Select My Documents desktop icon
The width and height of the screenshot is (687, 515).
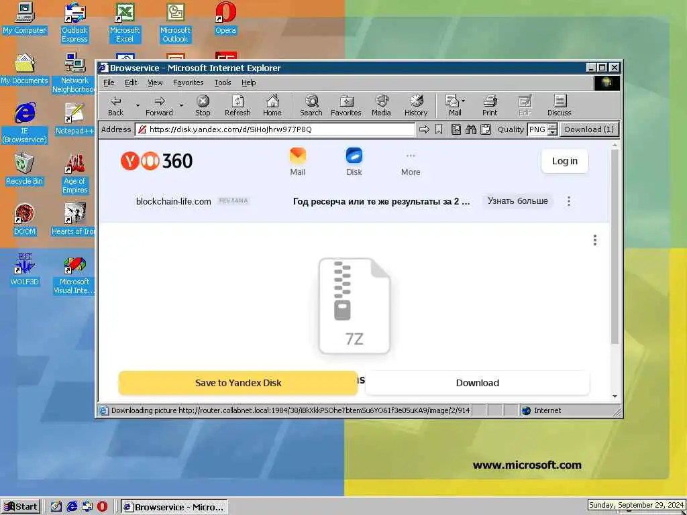pyautogui.click(x=24, y=69)
